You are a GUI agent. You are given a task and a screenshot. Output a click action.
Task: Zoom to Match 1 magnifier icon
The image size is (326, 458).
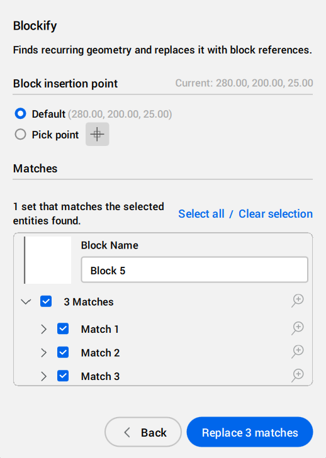tap(298, 328)
